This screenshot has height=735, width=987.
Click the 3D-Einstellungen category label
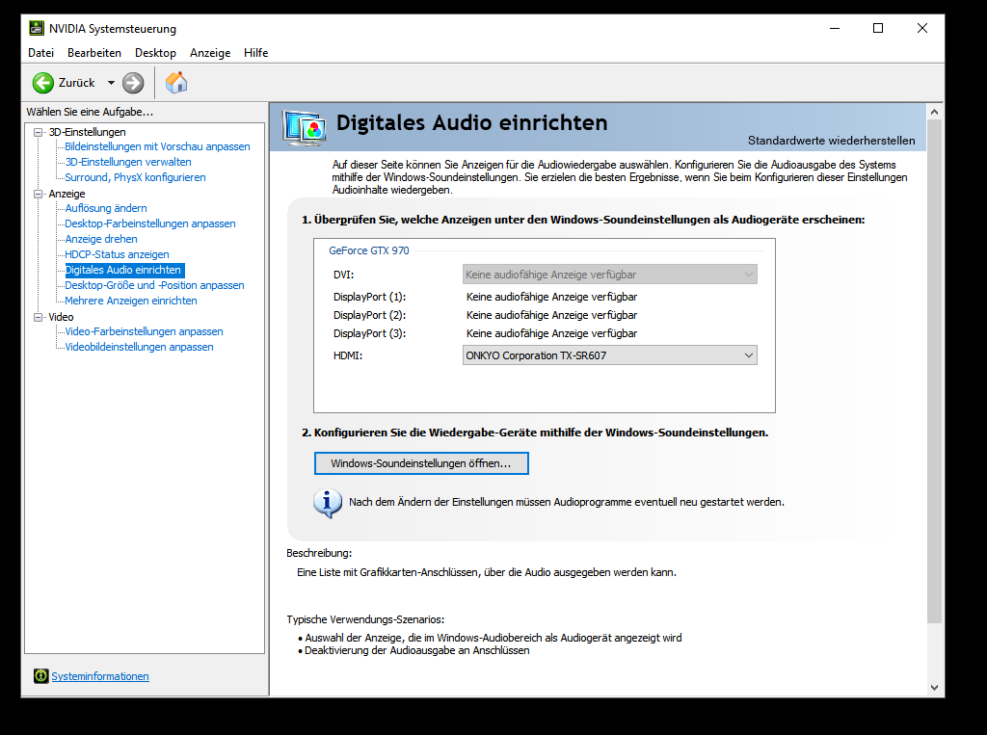click(x=88, y=132)
